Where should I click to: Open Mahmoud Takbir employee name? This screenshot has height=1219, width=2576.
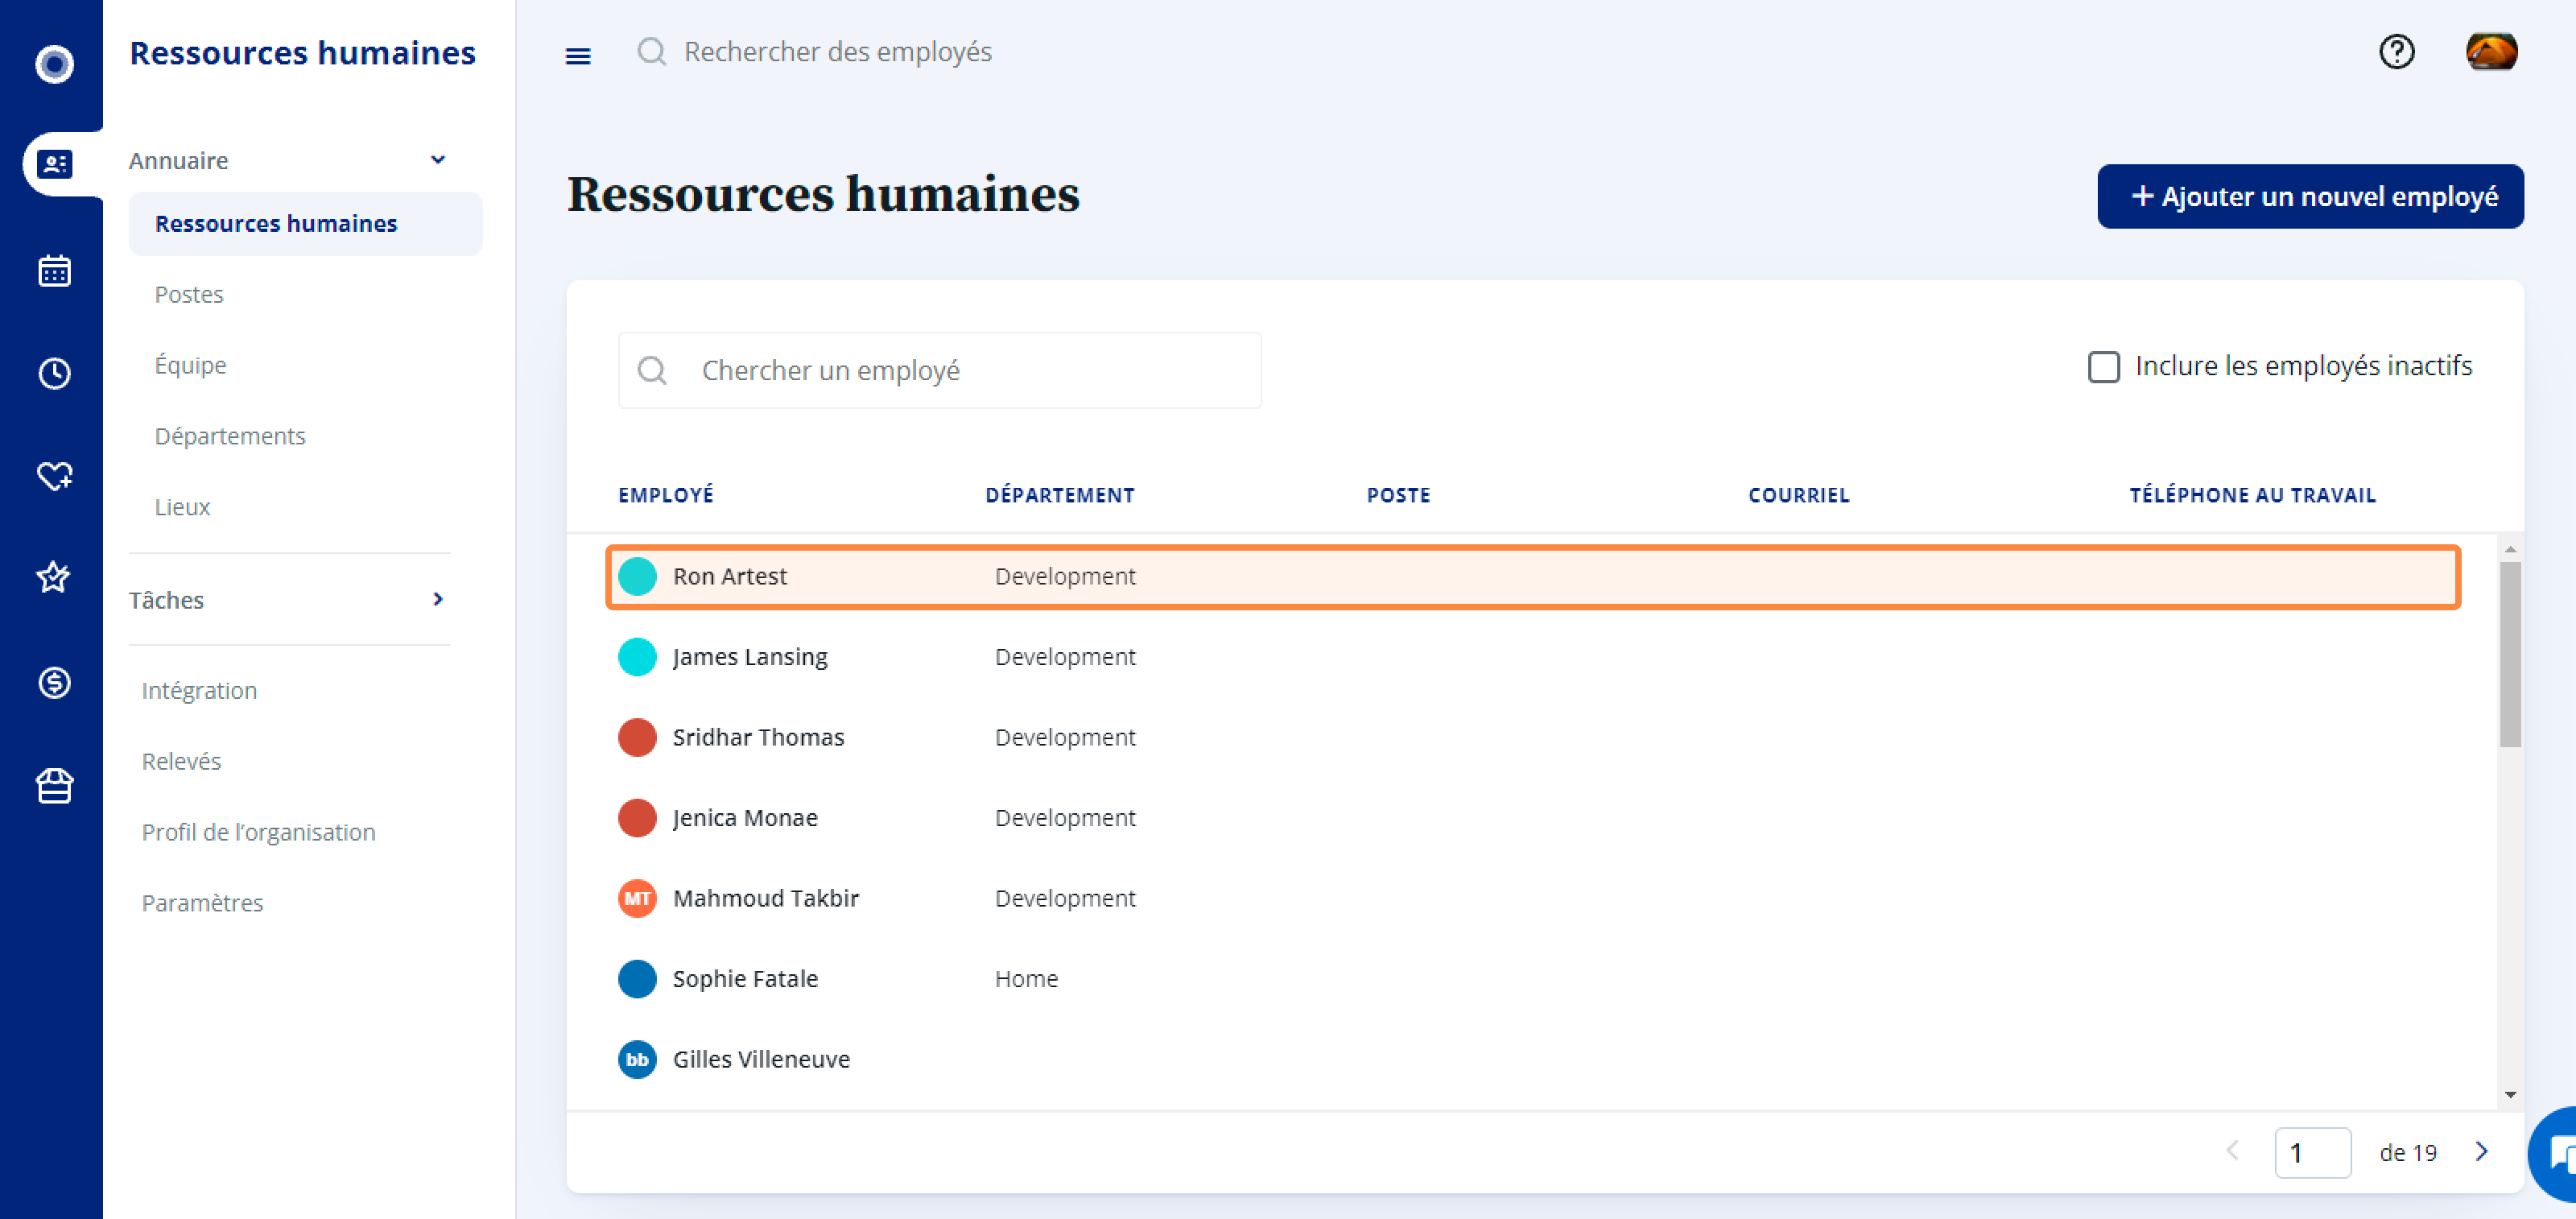click(x=765, y=899)
